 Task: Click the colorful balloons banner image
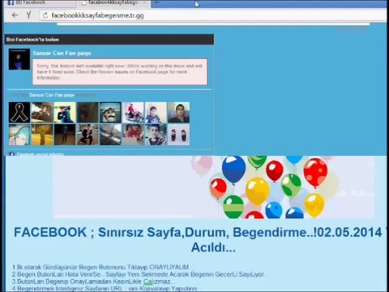click(x=213, y=187)
